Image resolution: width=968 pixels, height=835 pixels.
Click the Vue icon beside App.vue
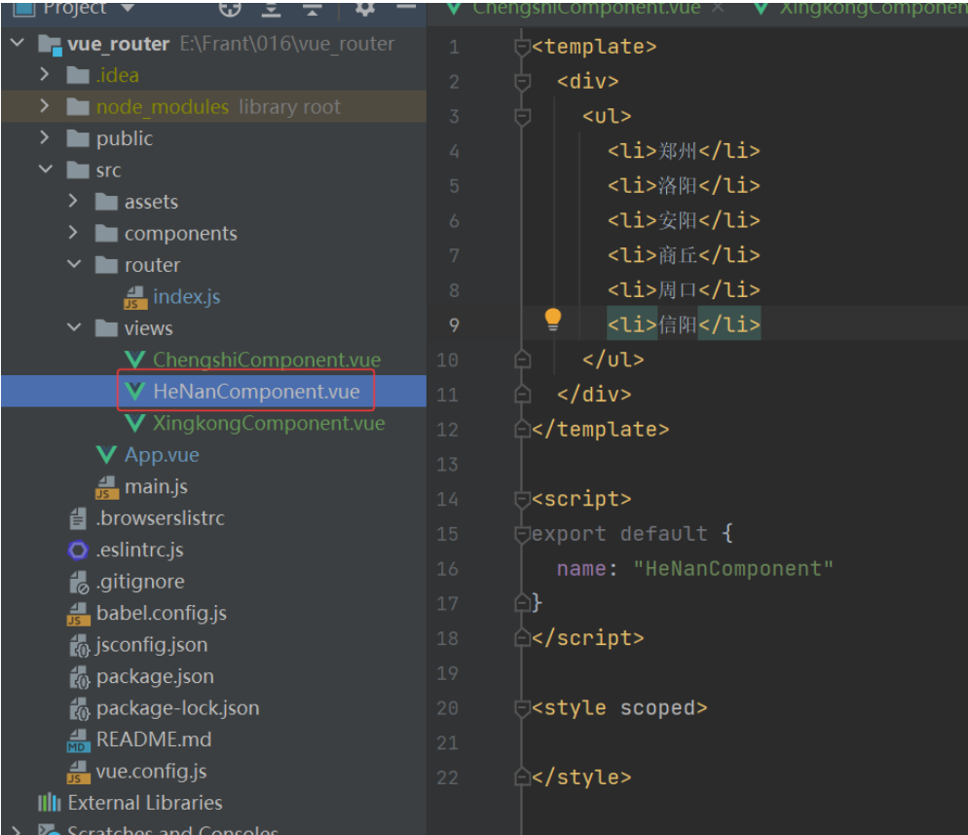(106, 455)
